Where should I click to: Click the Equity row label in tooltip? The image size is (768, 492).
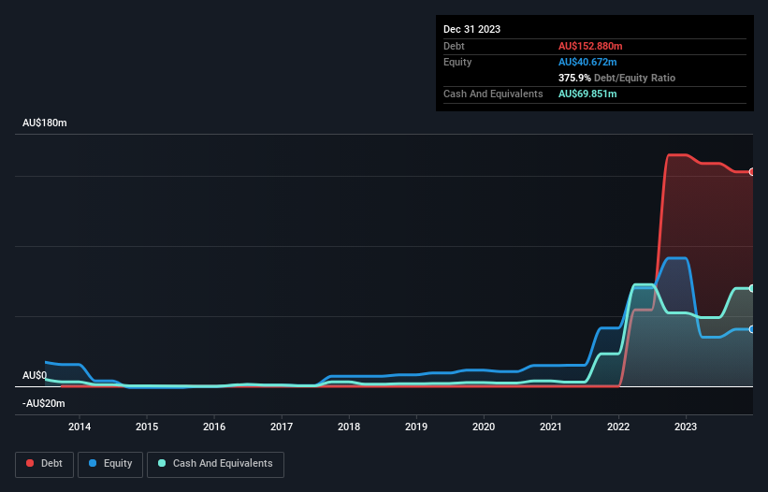(x=457, y=62)
